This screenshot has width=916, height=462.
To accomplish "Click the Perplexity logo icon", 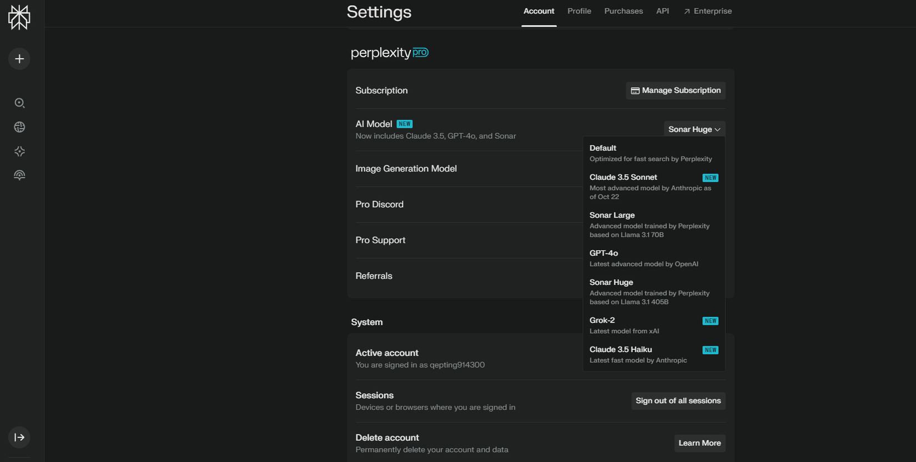I will 19,18.
